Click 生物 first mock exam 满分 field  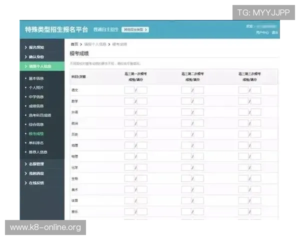(142, 178)
